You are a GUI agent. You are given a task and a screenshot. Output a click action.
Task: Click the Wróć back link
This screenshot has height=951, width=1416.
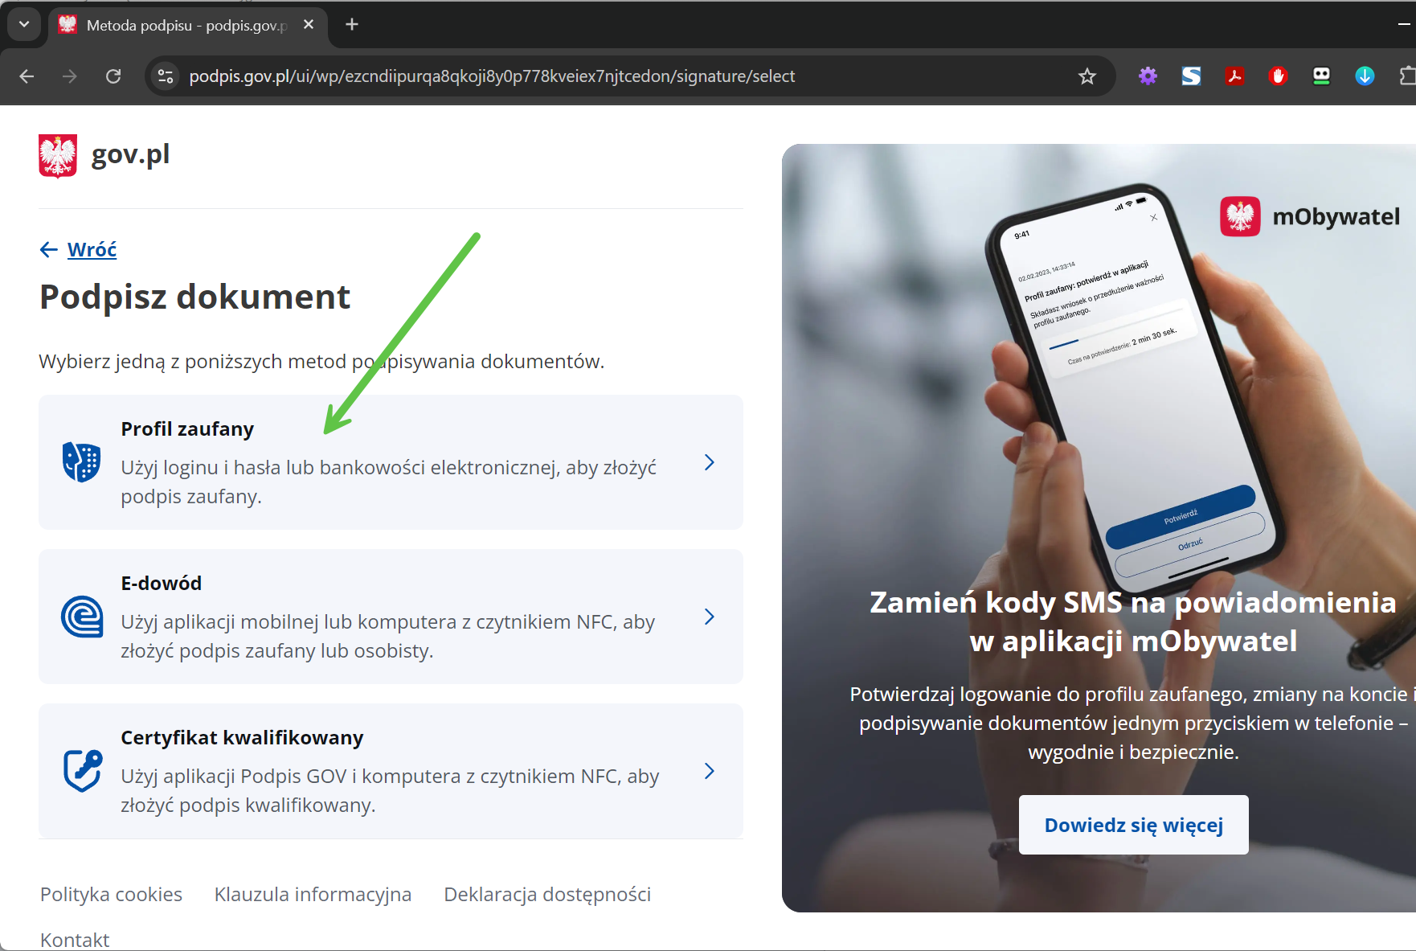[92, 250]
